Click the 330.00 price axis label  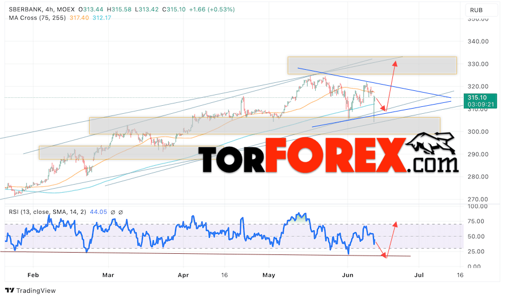click(x=478, y=64)
